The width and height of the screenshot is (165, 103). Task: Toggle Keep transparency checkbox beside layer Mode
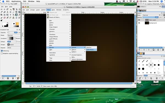[x=162, y=15]
